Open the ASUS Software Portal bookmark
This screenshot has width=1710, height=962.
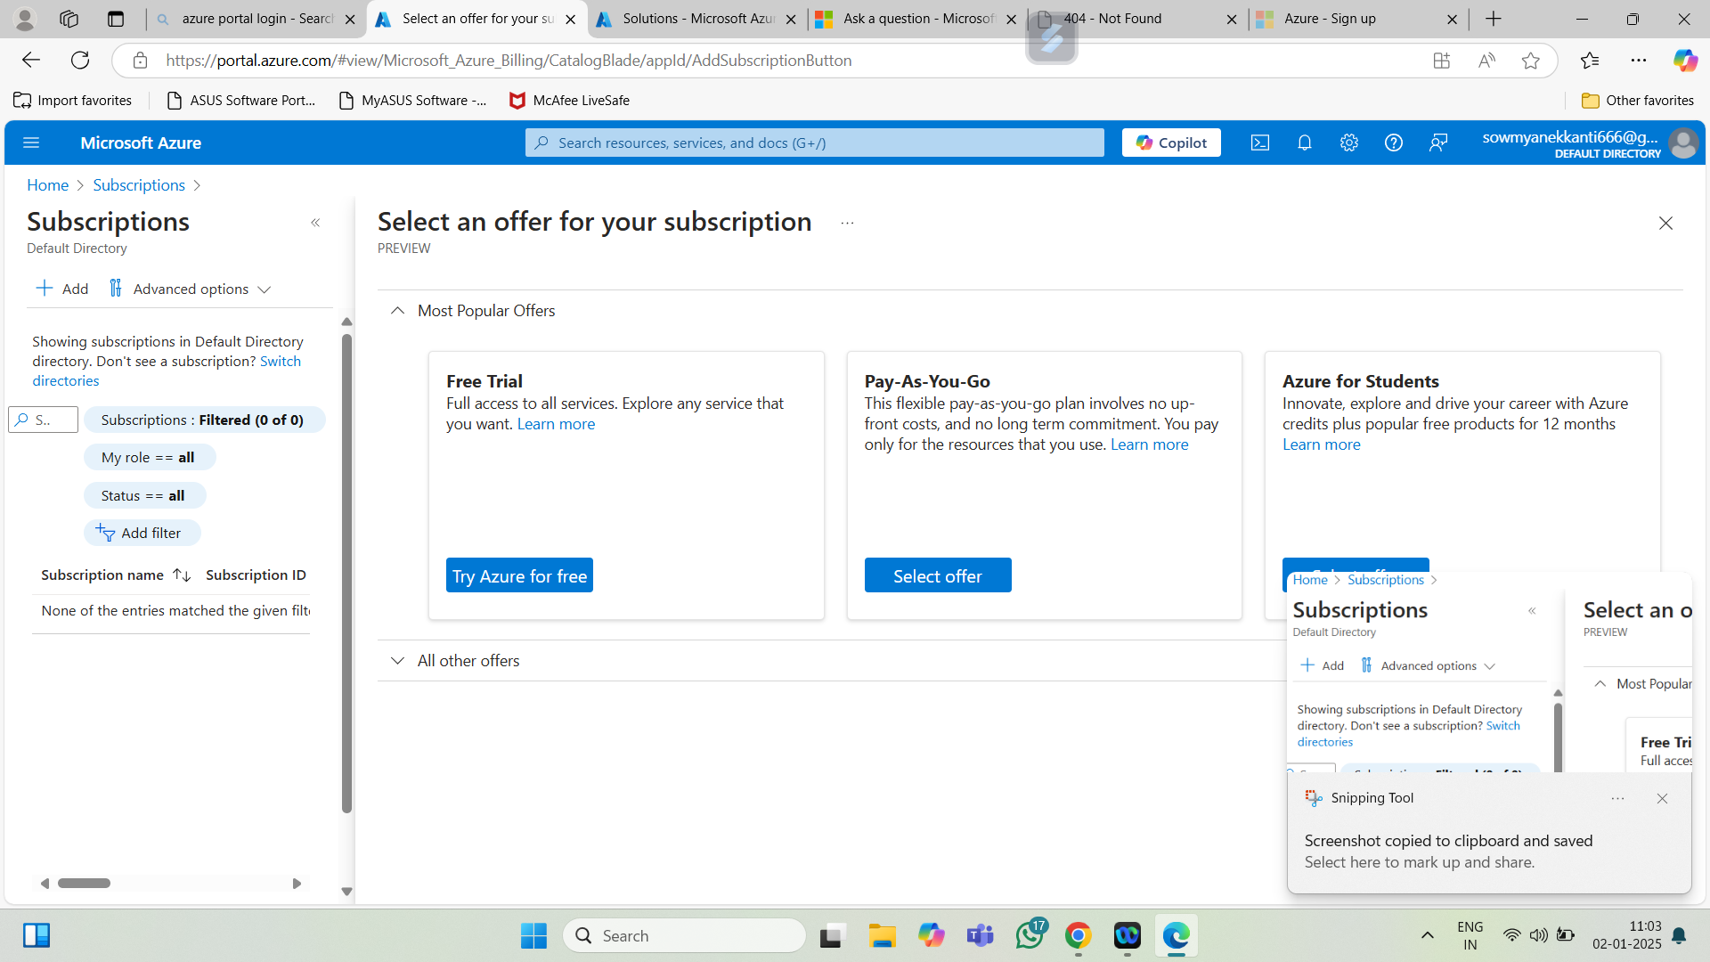(241, 101)
